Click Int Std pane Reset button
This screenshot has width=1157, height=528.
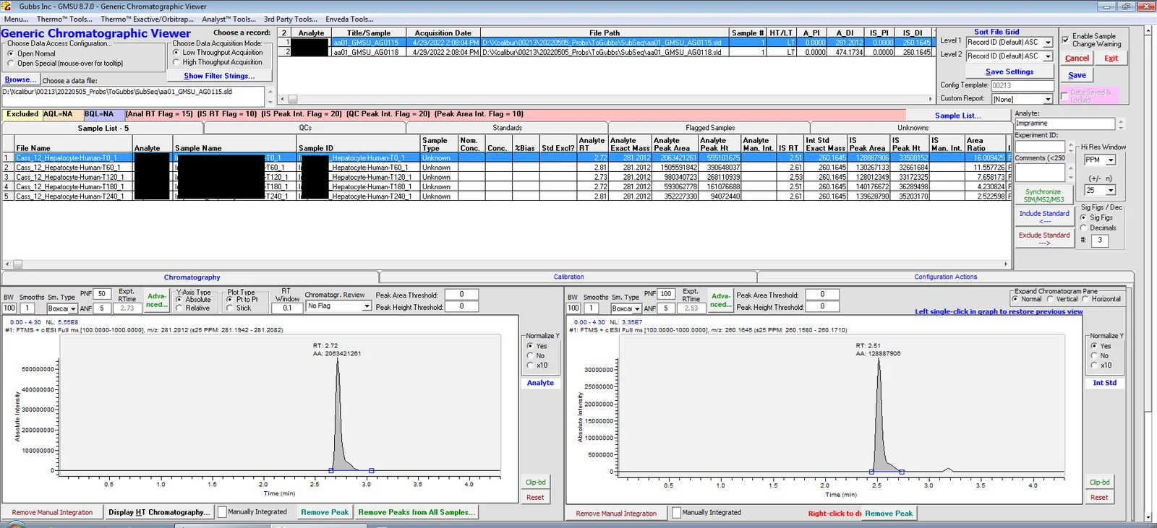[1099, 498]
